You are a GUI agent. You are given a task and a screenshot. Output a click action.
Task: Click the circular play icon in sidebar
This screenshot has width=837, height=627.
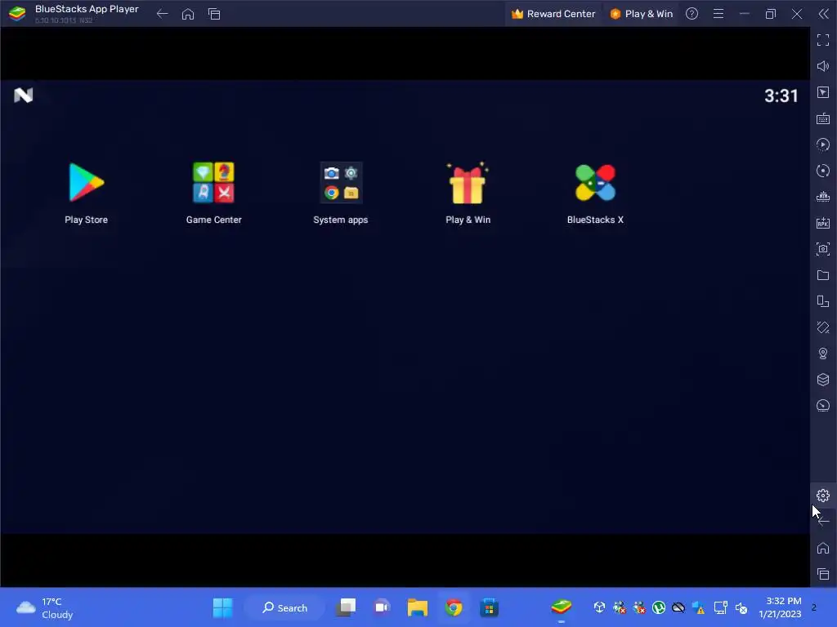(x=823, y=145)
